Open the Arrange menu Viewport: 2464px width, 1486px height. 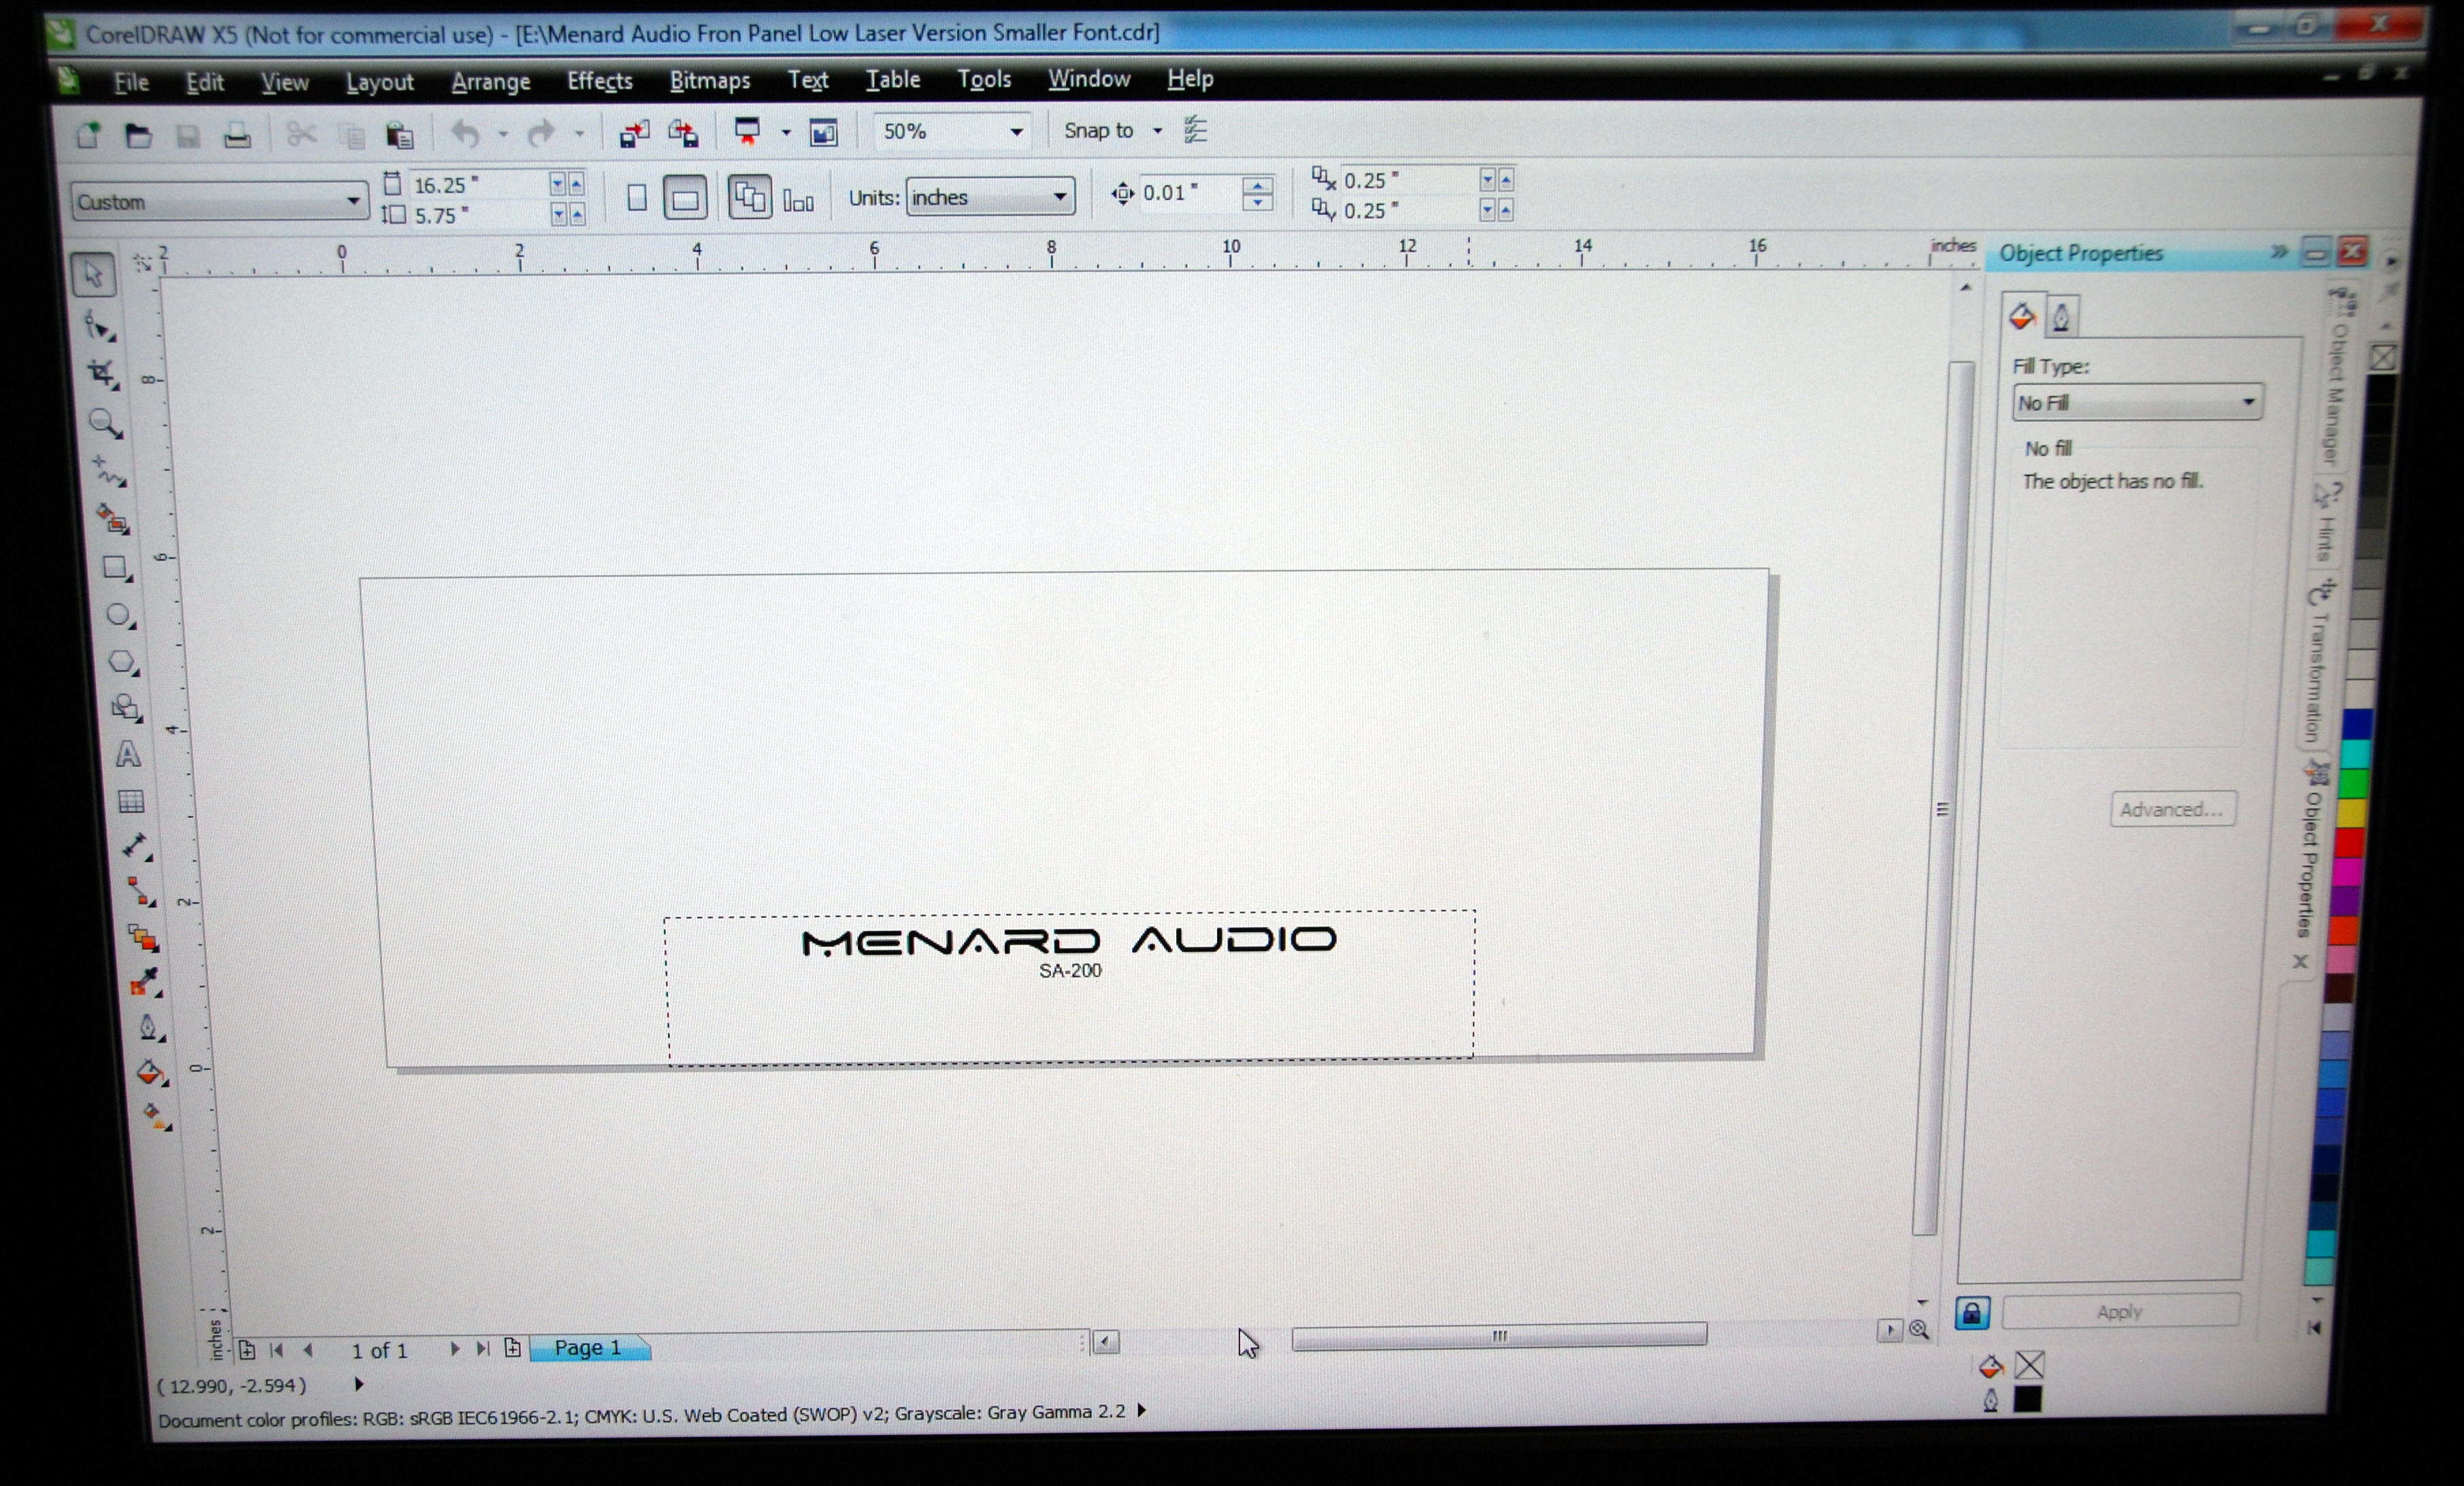click(x=490, y=81)
